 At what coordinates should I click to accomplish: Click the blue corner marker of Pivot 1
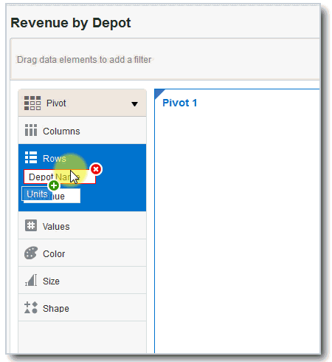pyautogui.click(x=159, y=93)
